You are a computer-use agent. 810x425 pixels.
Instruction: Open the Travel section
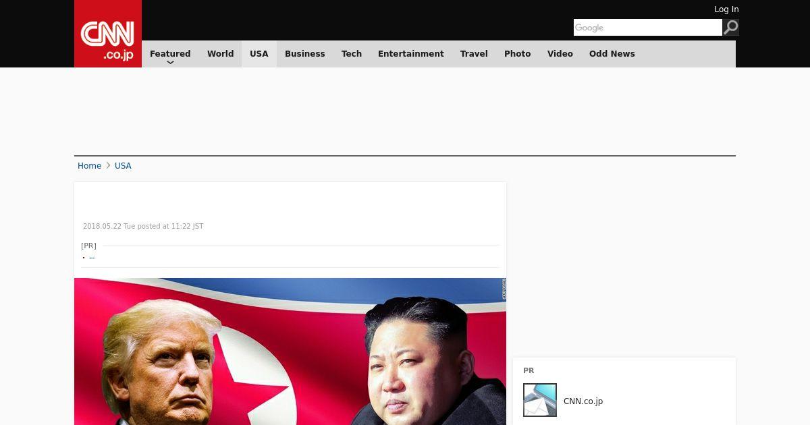[474, 54]
